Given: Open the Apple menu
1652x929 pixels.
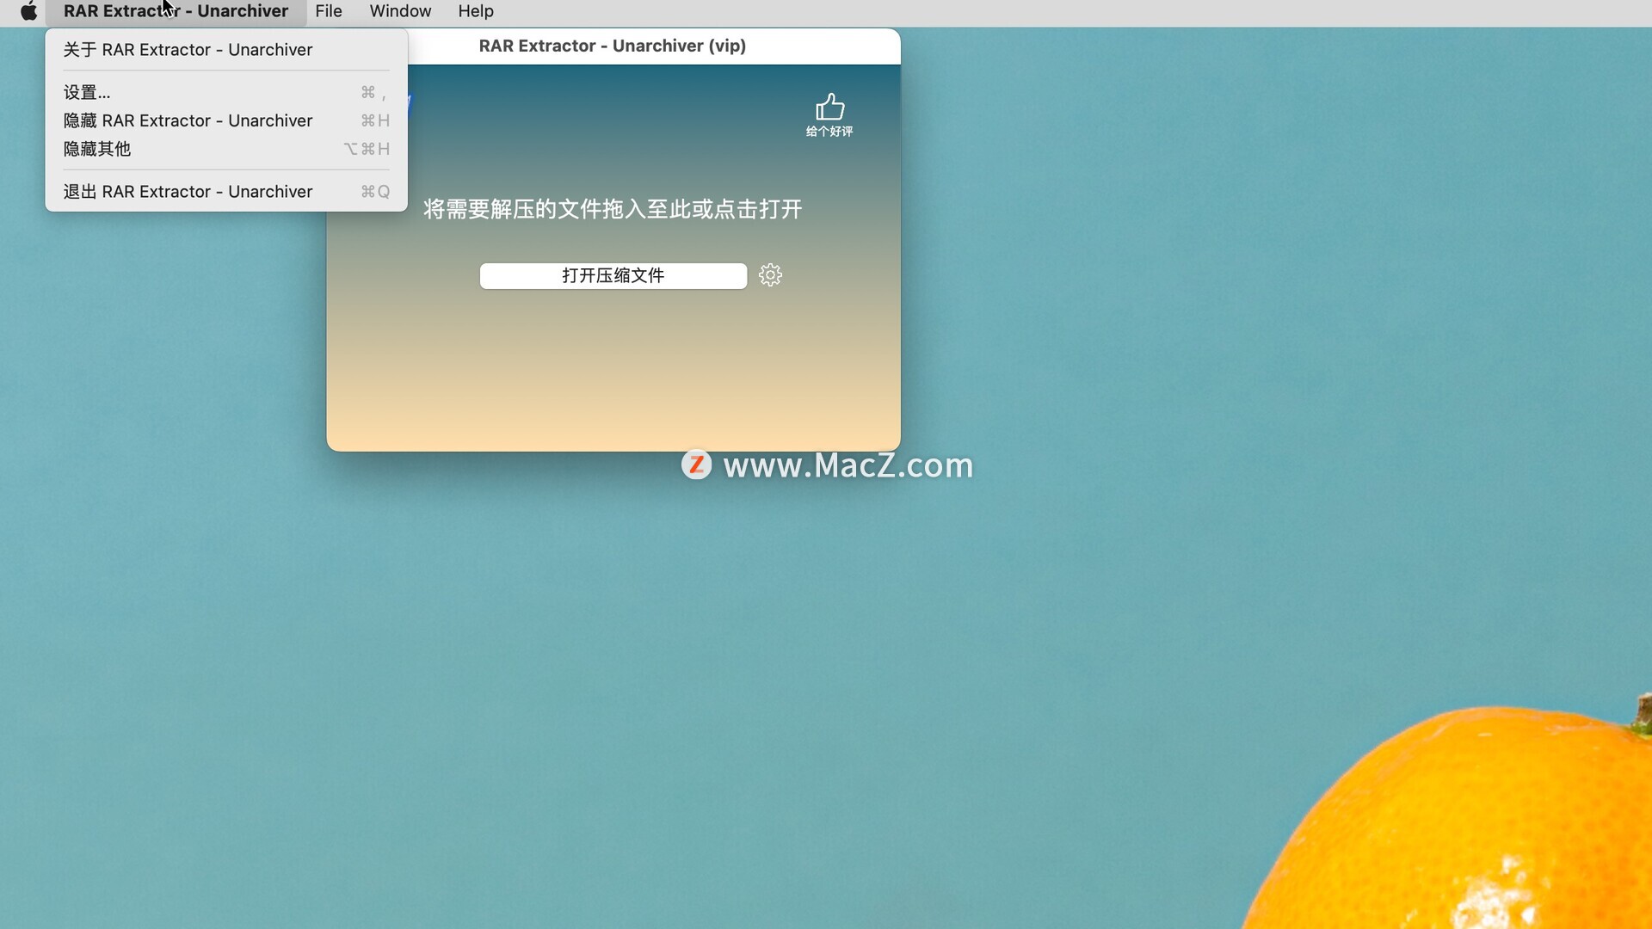Looking at the screenshot, I should (28, 11).
